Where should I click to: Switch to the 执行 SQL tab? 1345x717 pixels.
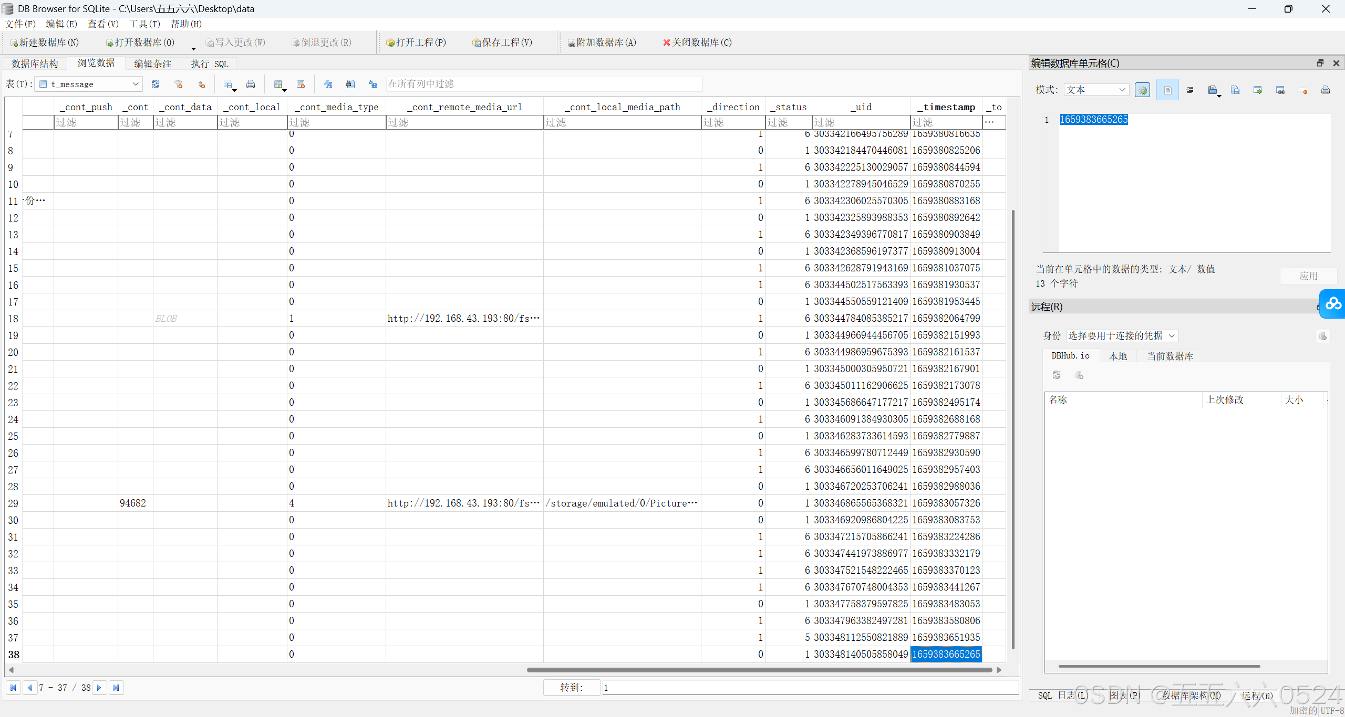point(209,64)
